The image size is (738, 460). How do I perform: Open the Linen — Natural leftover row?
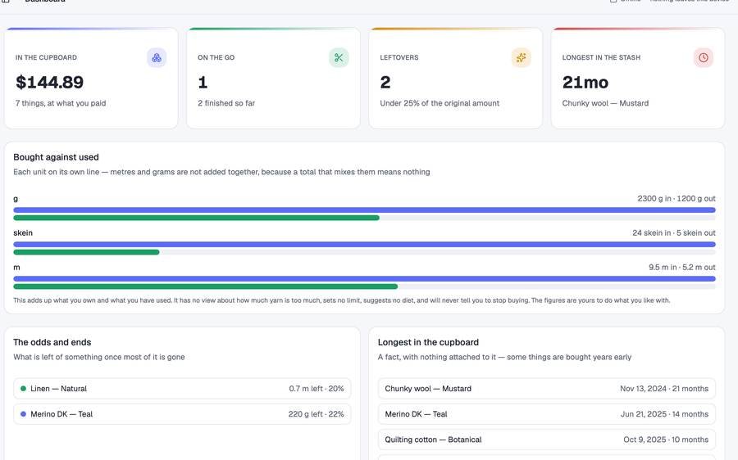point(182,389)
